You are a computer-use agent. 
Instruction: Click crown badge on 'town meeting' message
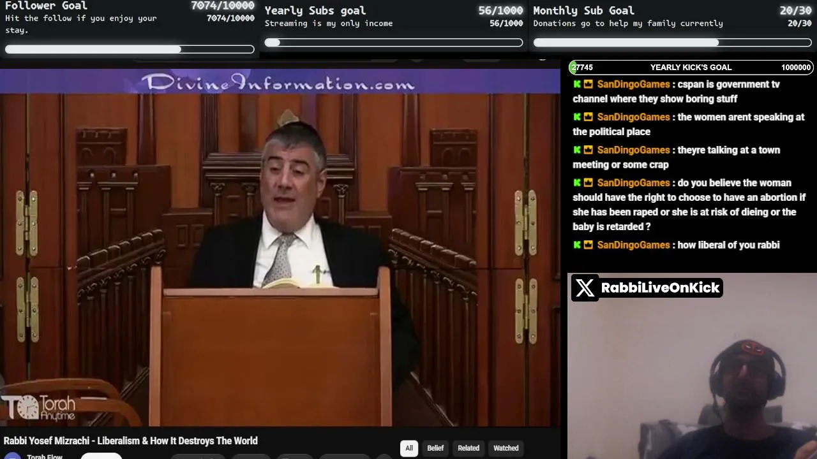[588, 150]
